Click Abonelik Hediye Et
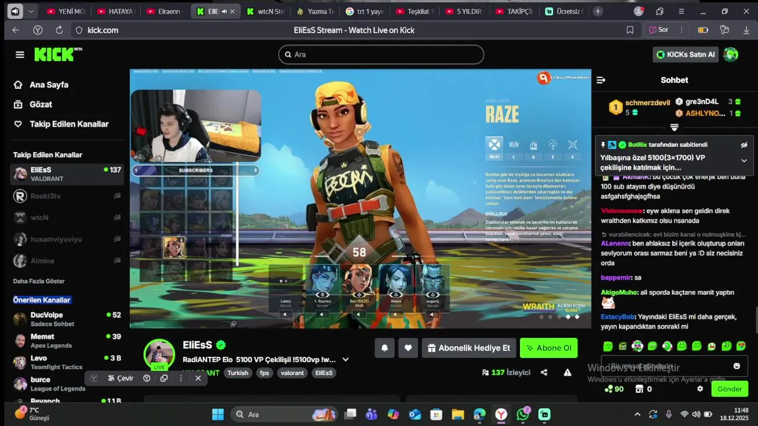This screenshot has width=758, height=426. pos(468,348)
